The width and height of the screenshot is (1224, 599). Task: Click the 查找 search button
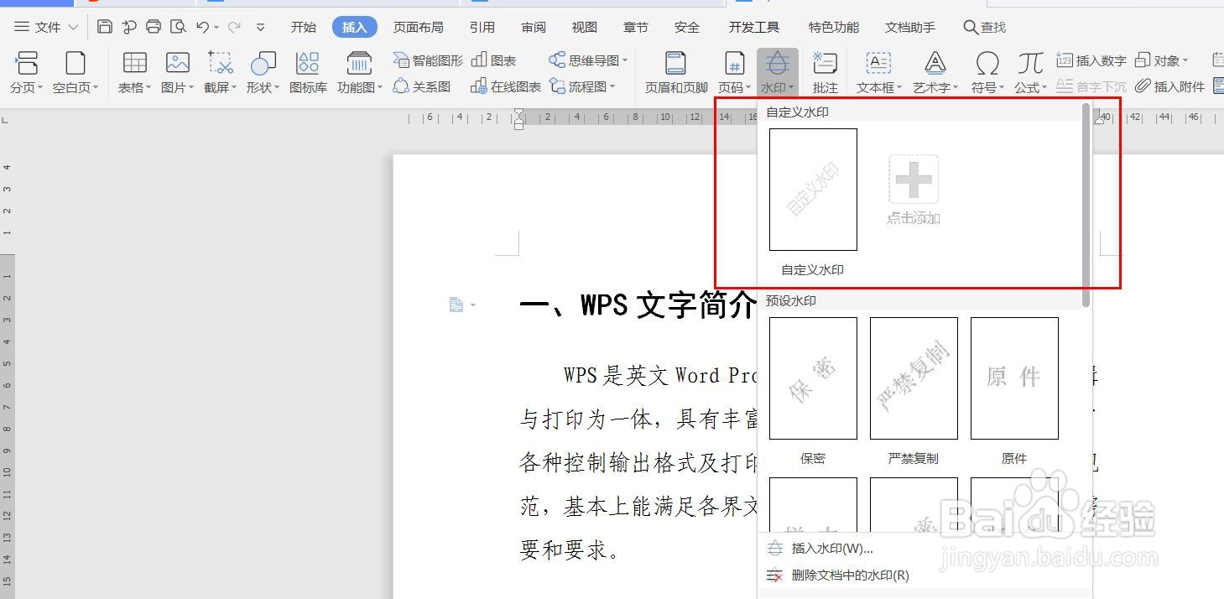point(985,27)
